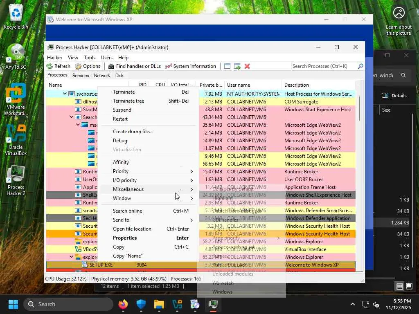Switch to the Disk tab
This screenshot has height=314, width=419.
119,76
